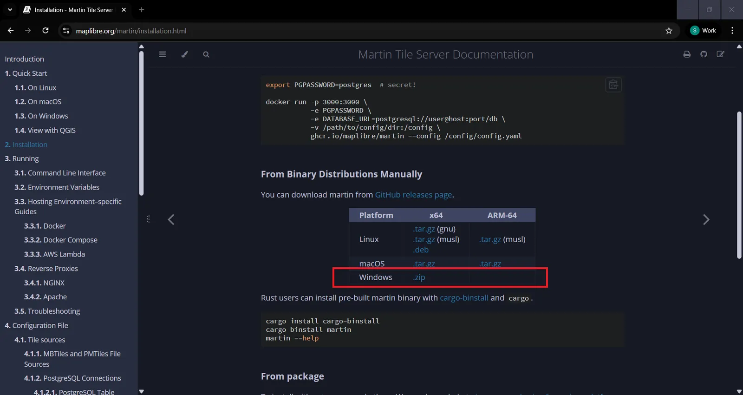Click the From package heading

point(293,376)
